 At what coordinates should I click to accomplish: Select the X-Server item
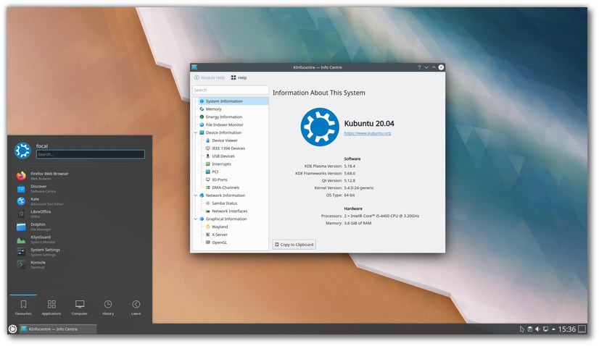219,235
